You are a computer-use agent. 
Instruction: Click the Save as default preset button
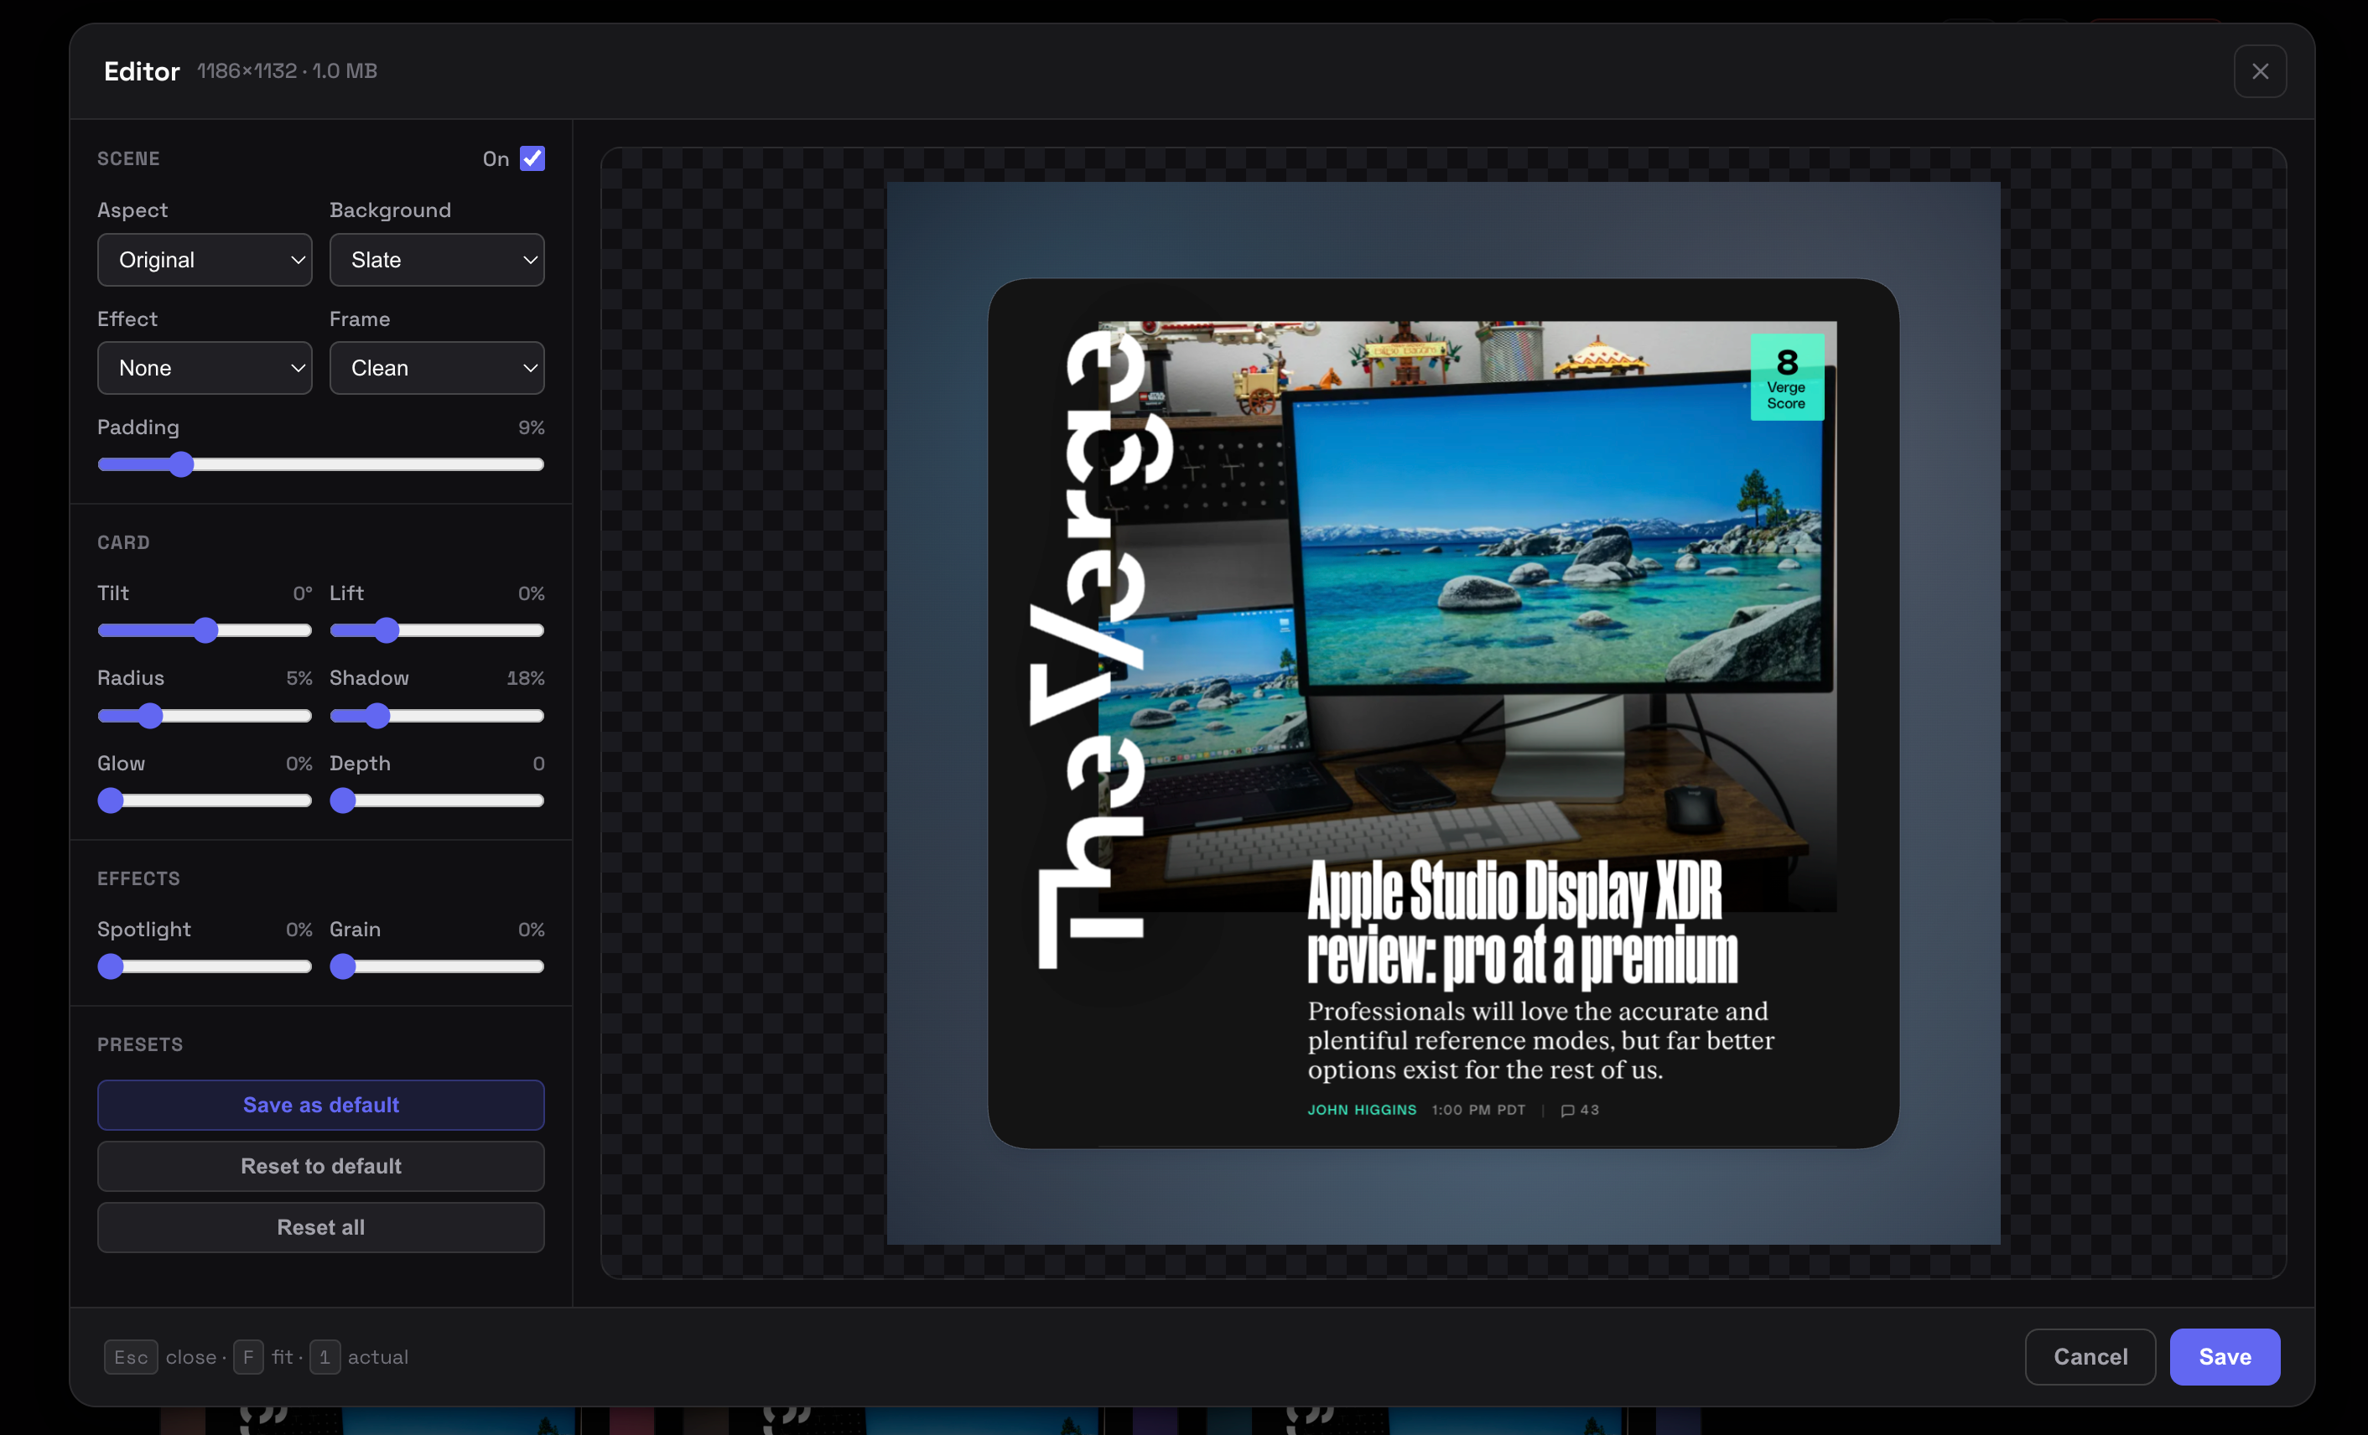[321, 1105]
